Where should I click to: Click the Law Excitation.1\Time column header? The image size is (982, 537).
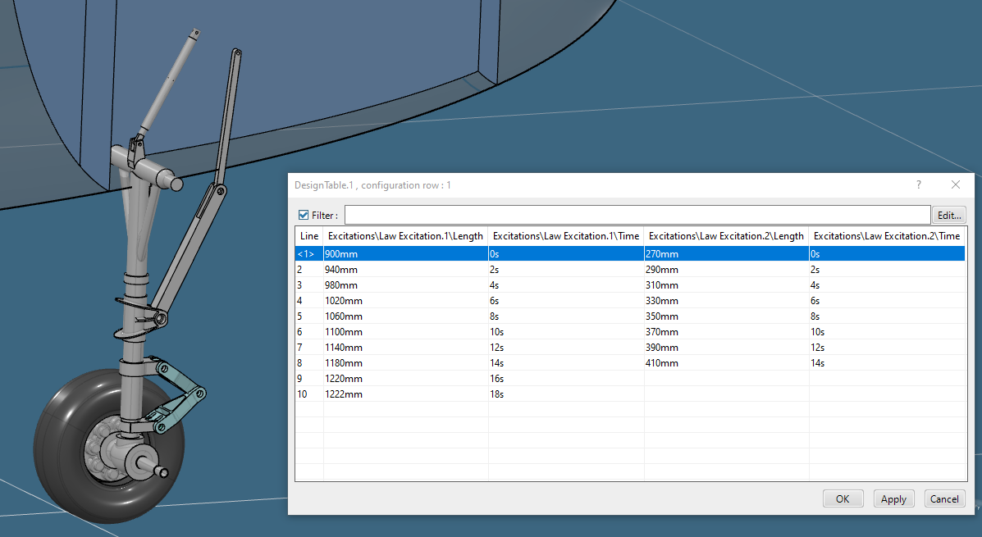[565, 236]
